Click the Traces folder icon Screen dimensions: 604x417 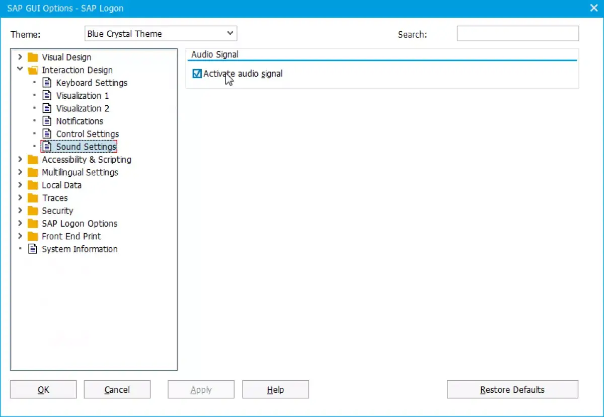[x=33, y=198]
